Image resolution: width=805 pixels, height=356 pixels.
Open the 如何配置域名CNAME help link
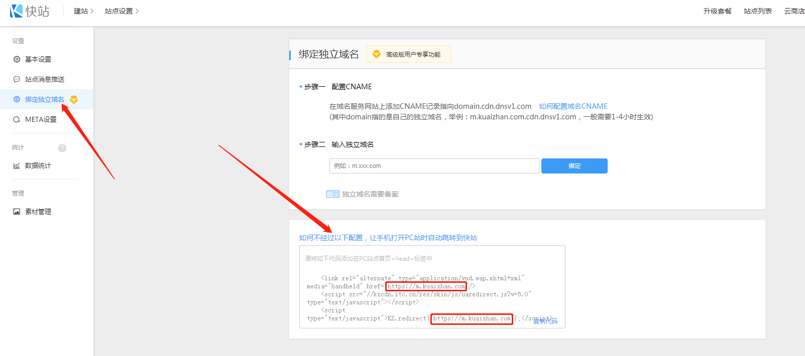click(x=573, y=106)
